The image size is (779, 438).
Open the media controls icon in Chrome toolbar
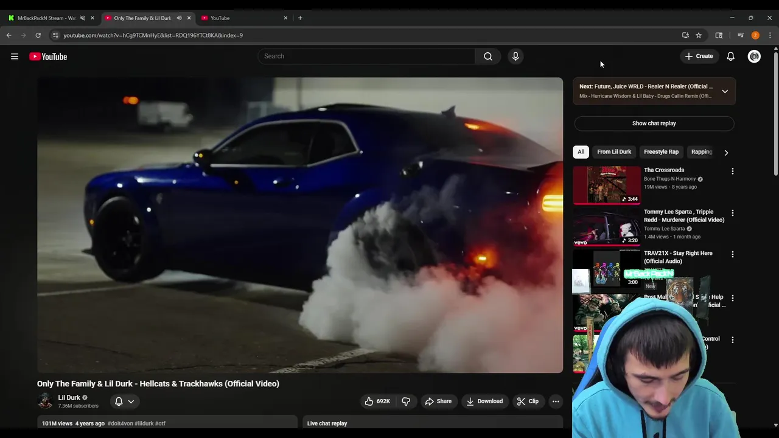[x=741, y=35]
